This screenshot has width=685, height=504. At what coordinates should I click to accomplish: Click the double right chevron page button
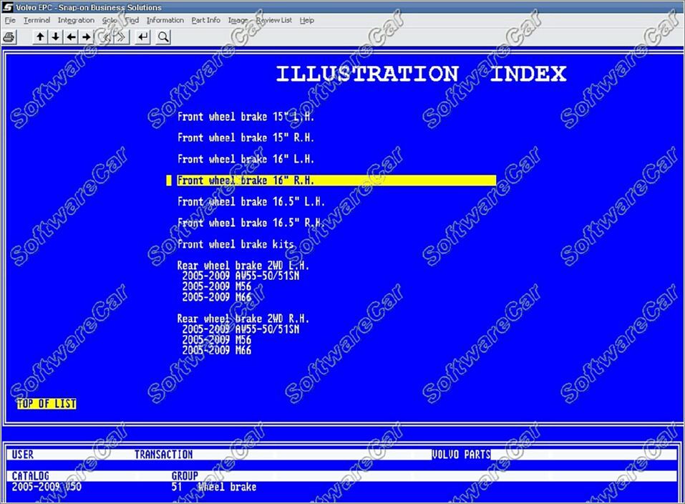[122, 37]
